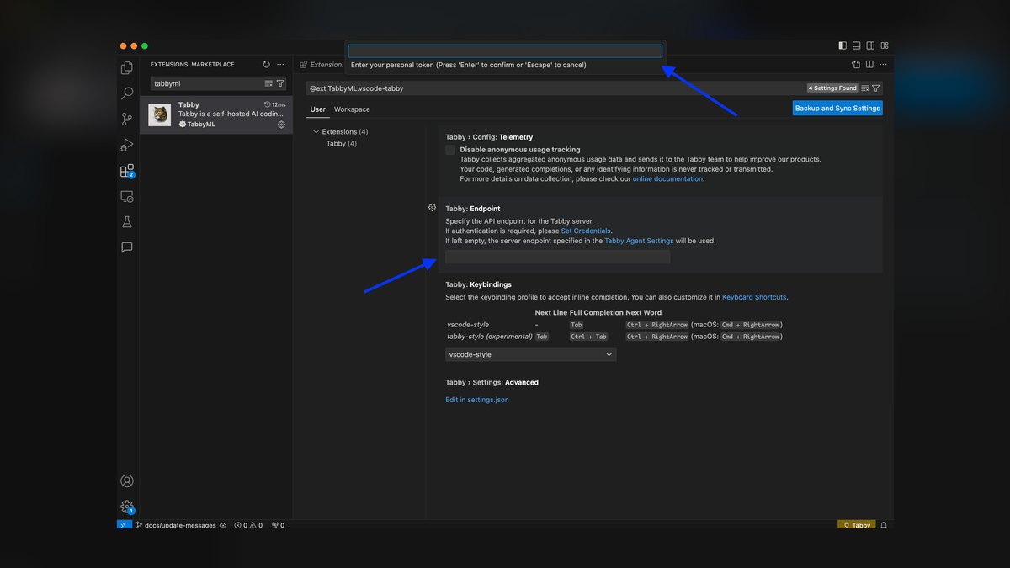Open Settings JSON file icon

click(856, 64)
